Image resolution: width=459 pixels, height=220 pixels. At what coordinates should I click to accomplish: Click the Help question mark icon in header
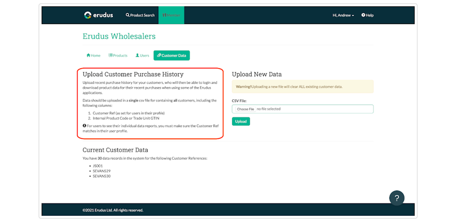[363, 15]
